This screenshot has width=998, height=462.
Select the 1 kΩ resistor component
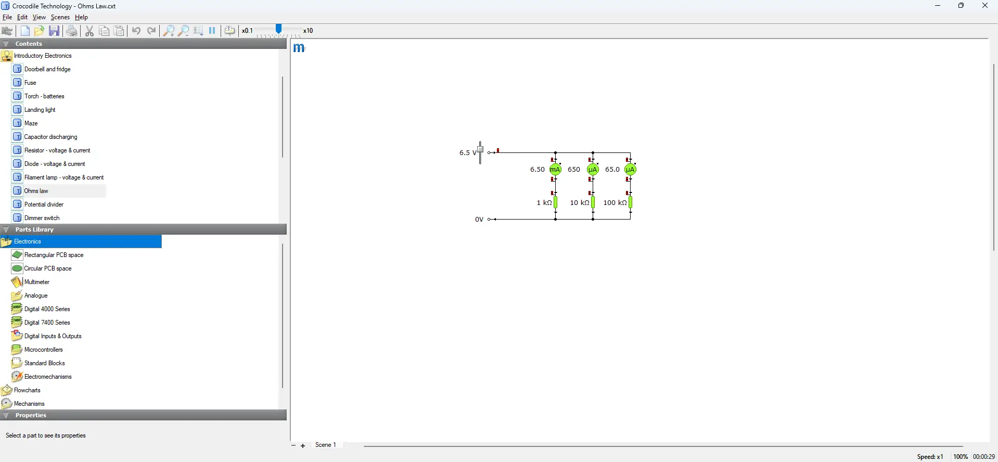[556, 202]
